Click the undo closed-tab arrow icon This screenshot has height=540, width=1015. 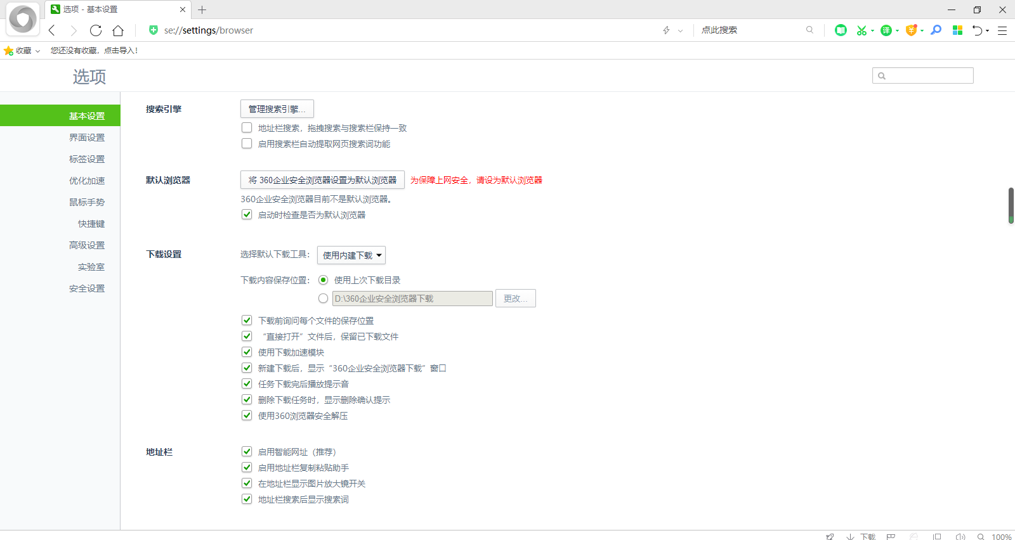(977, 30)
